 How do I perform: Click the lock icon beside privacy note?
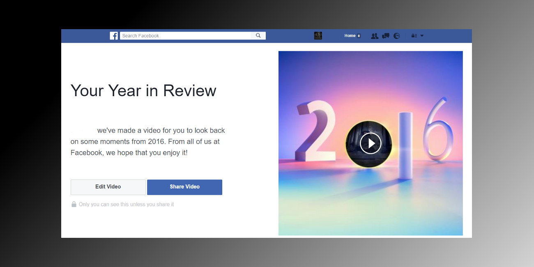point(74,204)
